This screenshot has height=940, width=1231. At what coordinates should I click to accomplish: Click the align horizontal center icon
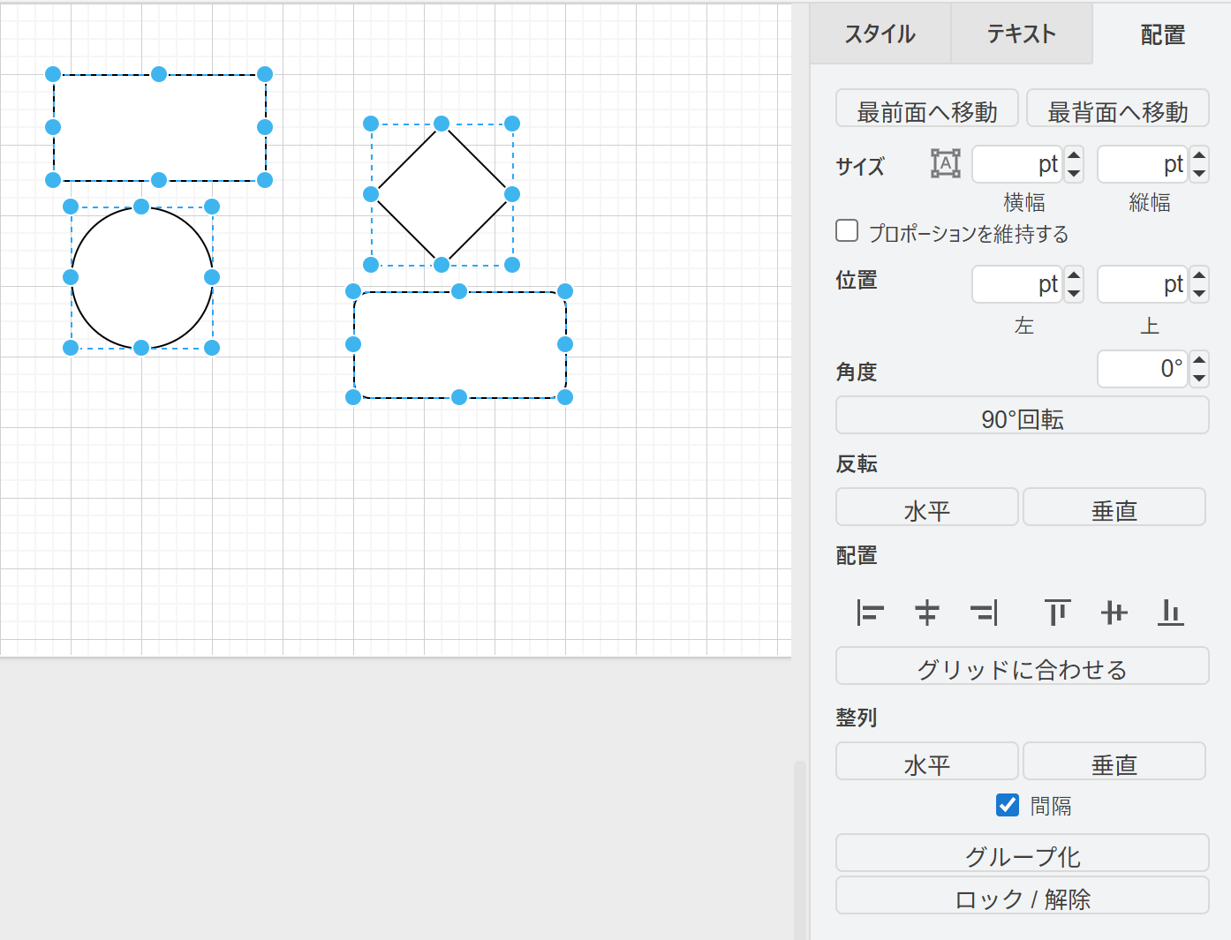(x=926, y=613)
